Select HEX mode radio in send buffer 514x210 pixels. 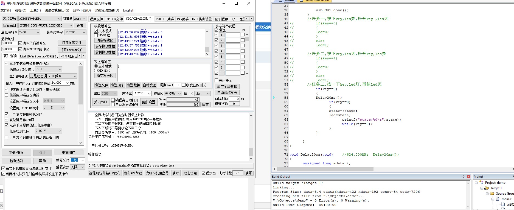(x=96, y=71)
